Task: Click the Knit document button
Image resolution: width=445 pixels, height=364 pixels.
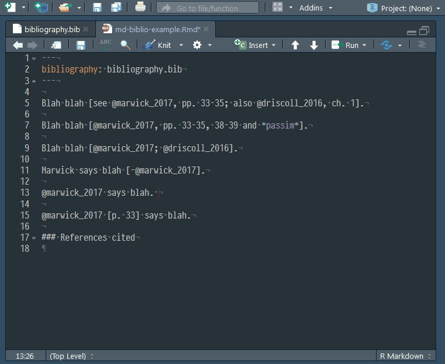Action: coord(158,45)
